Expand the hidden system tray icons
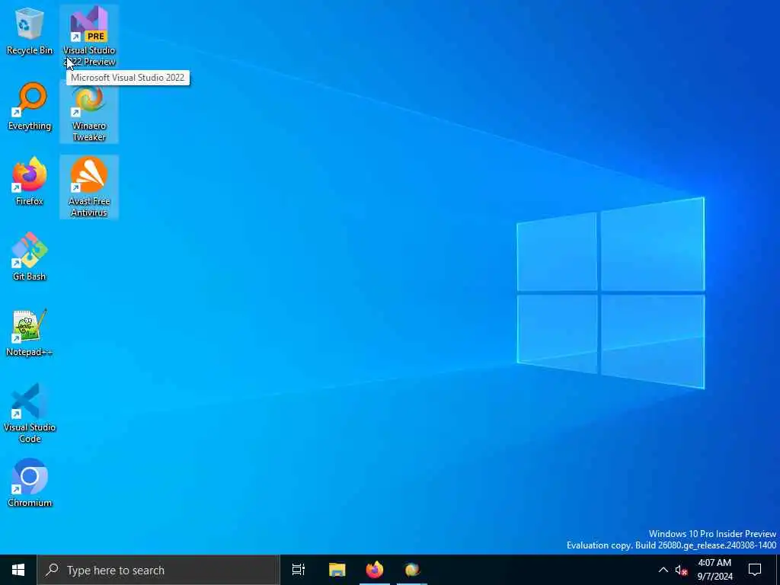Screen dimensions: 780x585 pyautogui.click(x=663, y=570)
